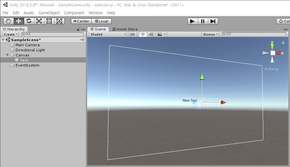The width and height of the screenshot is (290, 167).
Task: Collapse the Canvas object
Action: click(x=8, y=55)
